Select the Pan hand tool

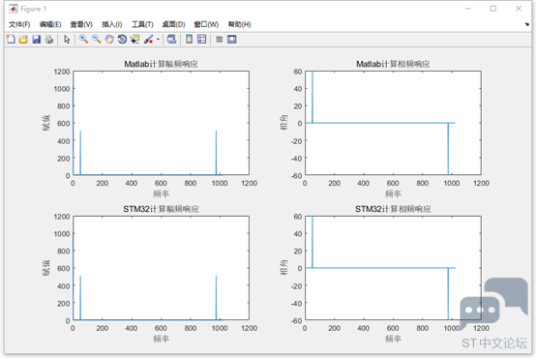(109, 40)
